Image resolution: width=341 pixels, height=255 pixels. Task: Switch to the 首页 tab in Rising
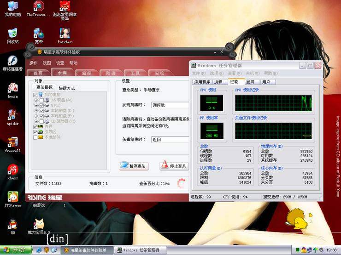[38, 73]
